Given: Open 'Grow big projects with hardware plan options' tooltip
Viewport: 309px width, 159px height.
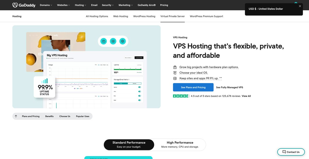Looking at the screenshot, I should pos(209,67).
